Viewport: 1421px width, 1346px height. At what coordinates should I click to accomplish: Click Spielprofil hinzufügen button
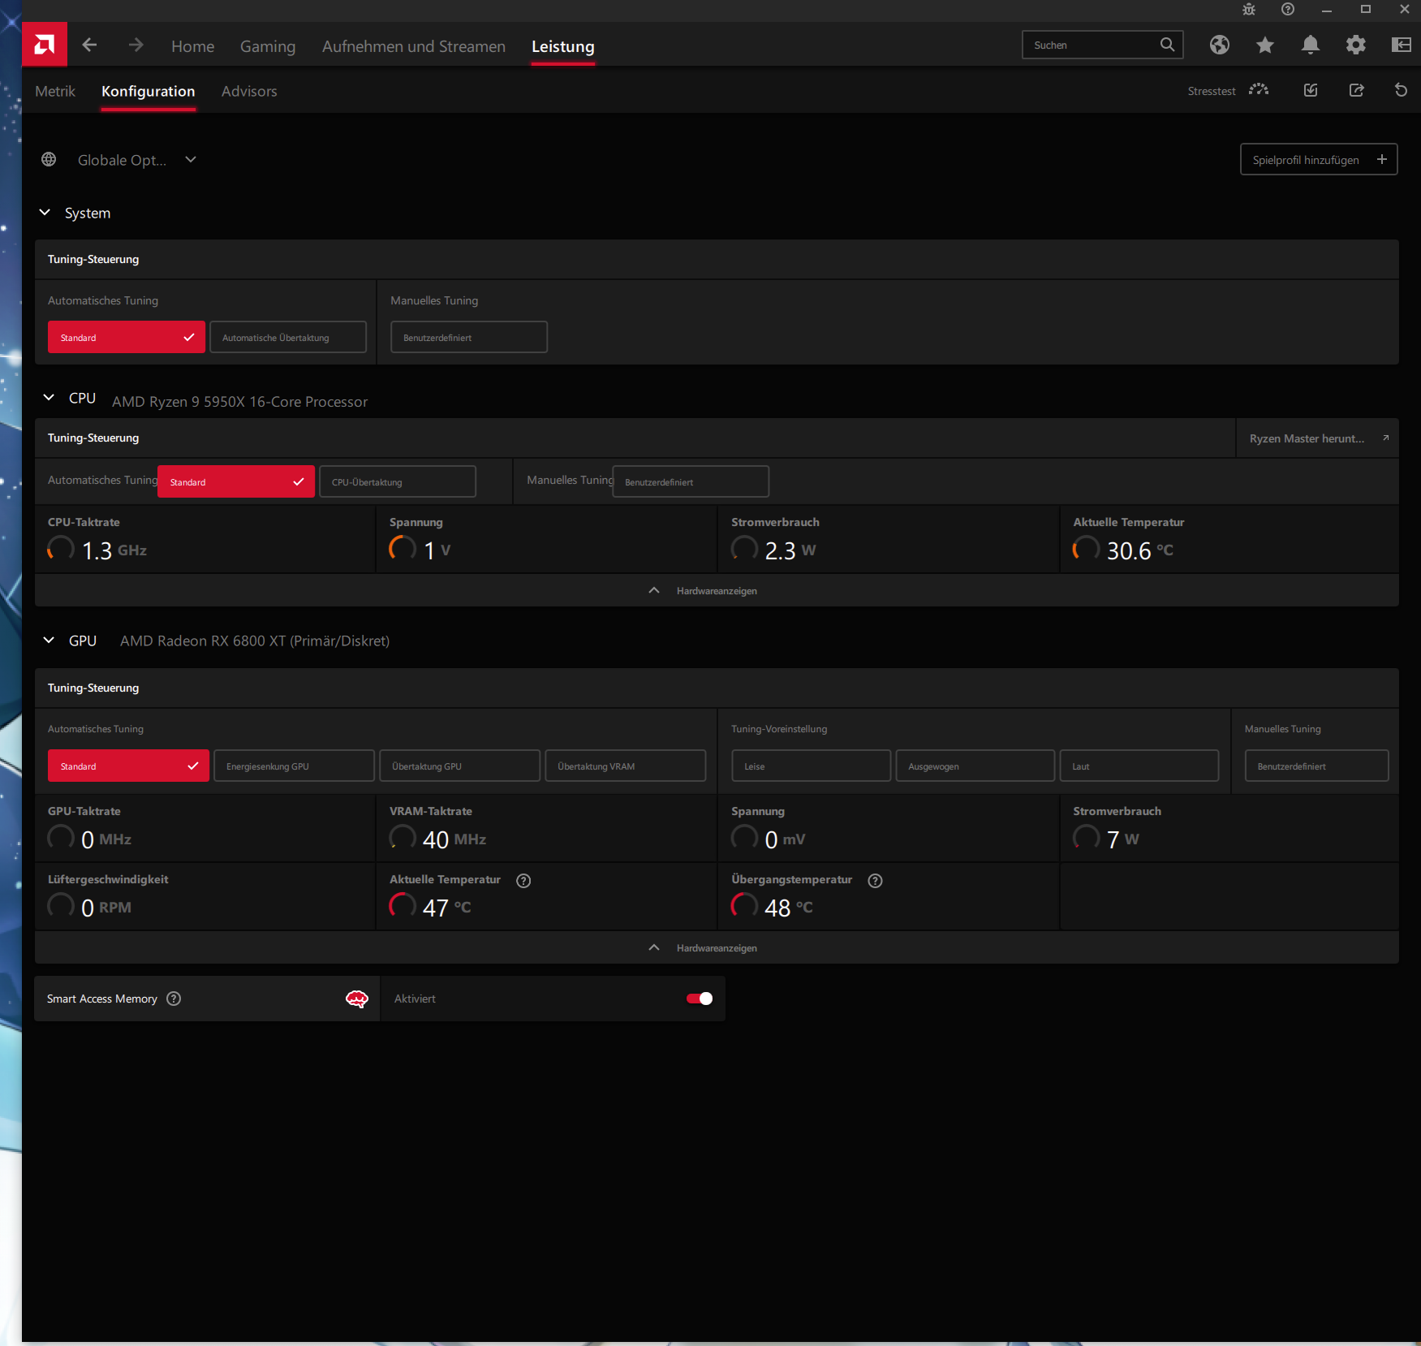tap(1319, 159)
